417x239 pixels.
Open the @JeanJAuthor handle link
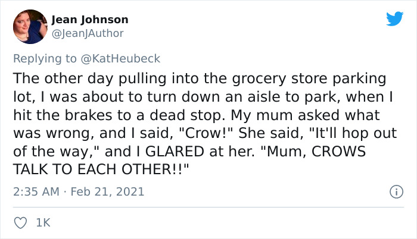tap(88, 33)
